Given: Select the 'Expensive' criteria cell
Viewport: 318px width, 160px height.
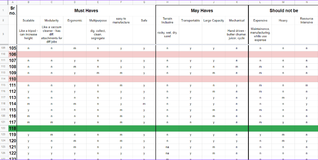Looking at the screenshot, I should (260, 20).
